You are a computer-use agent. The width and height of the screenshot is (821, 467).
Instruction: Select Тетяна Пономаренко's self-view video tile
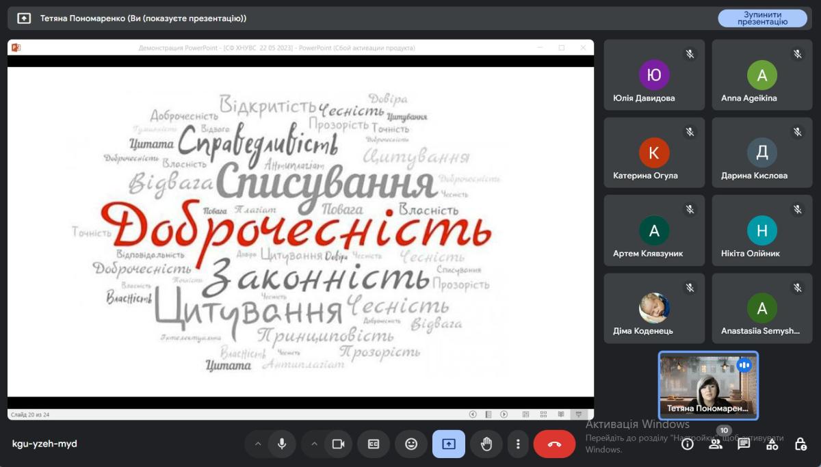click(708, 385)
